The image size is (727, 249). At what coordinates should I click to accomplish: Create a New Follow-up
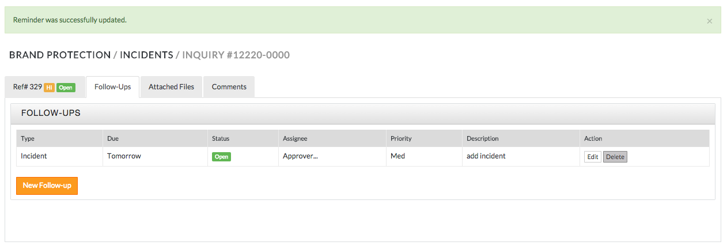(47, 186)
